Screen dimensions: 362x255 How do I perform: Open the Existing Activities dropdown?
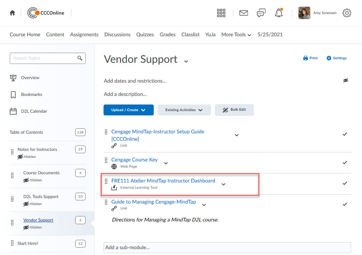184,110
